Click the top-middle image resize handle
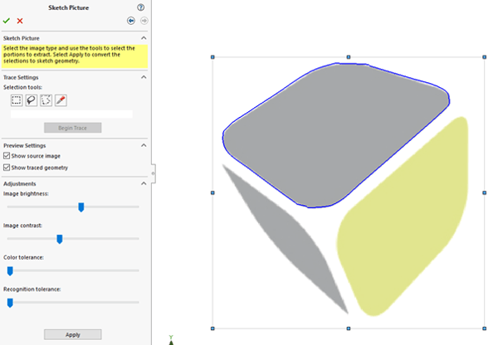 pyautogui.click(x=349, y=57)
